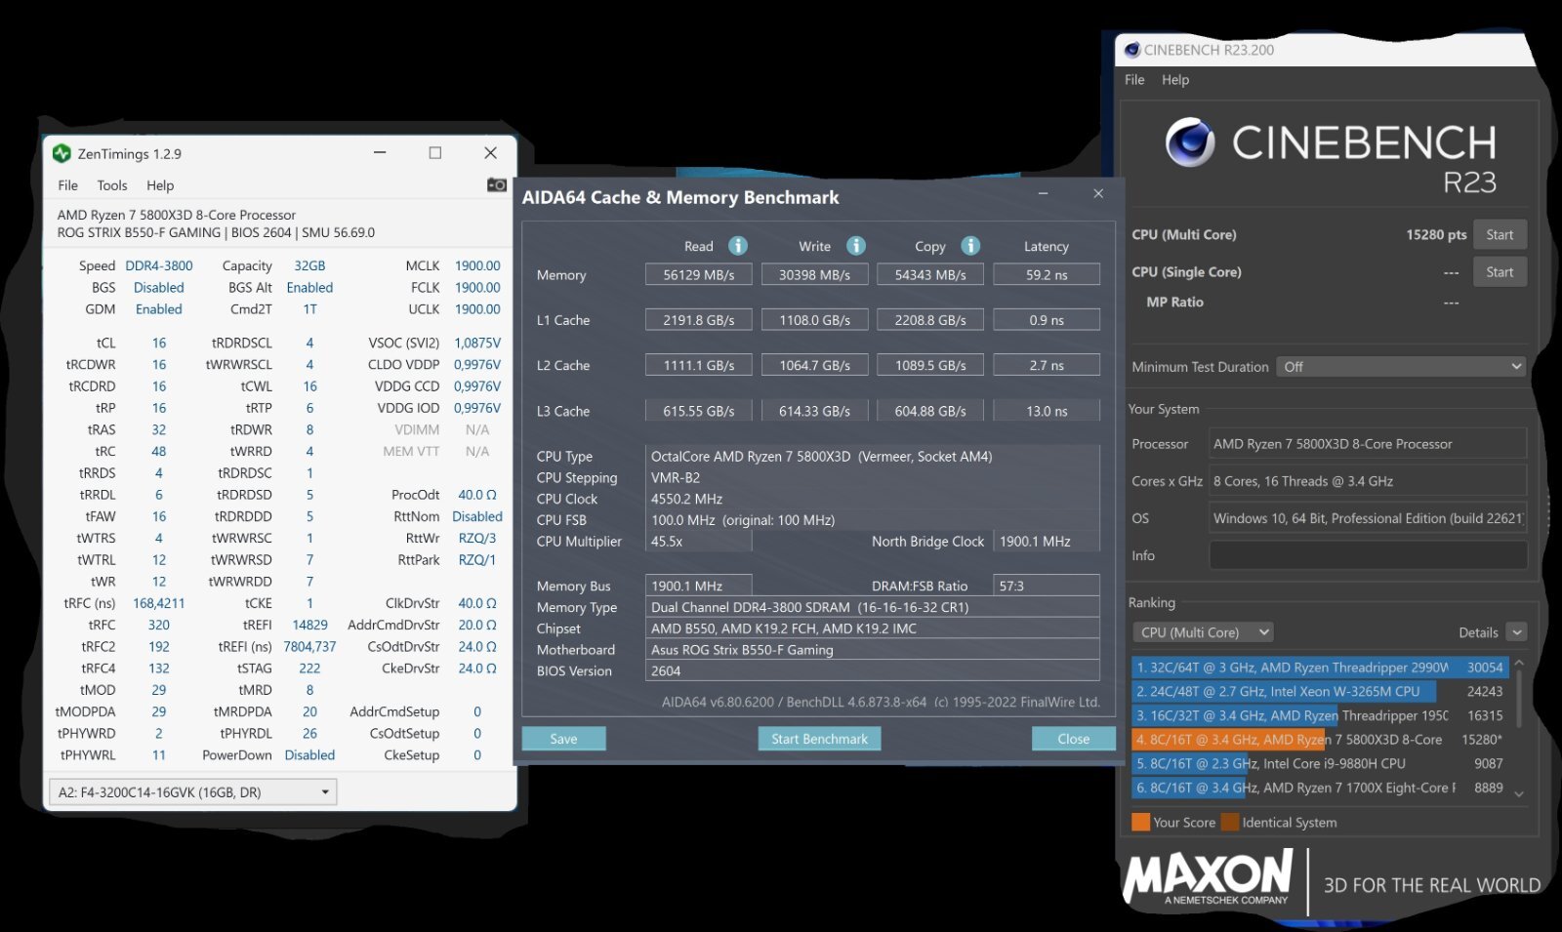Click the Cinebench title bar logo icon
Viewport: 1562px width, 932px height.
coord(1132,50)
